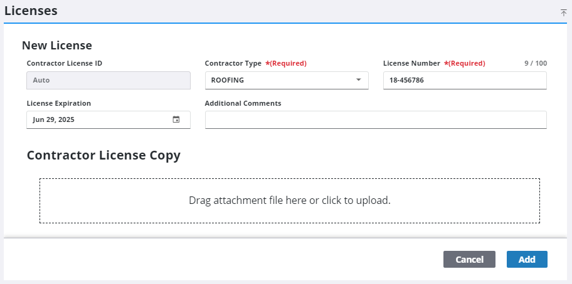Click the attachment upload drop zone
Screen dimensions: 572x284
[290, 201]
